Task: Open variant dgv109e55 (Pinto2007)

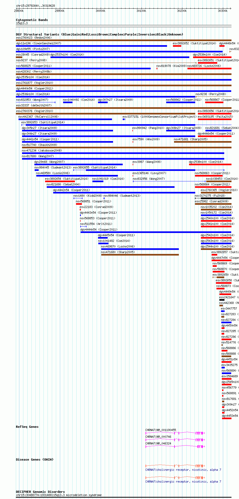Action: tap(33, 49)
